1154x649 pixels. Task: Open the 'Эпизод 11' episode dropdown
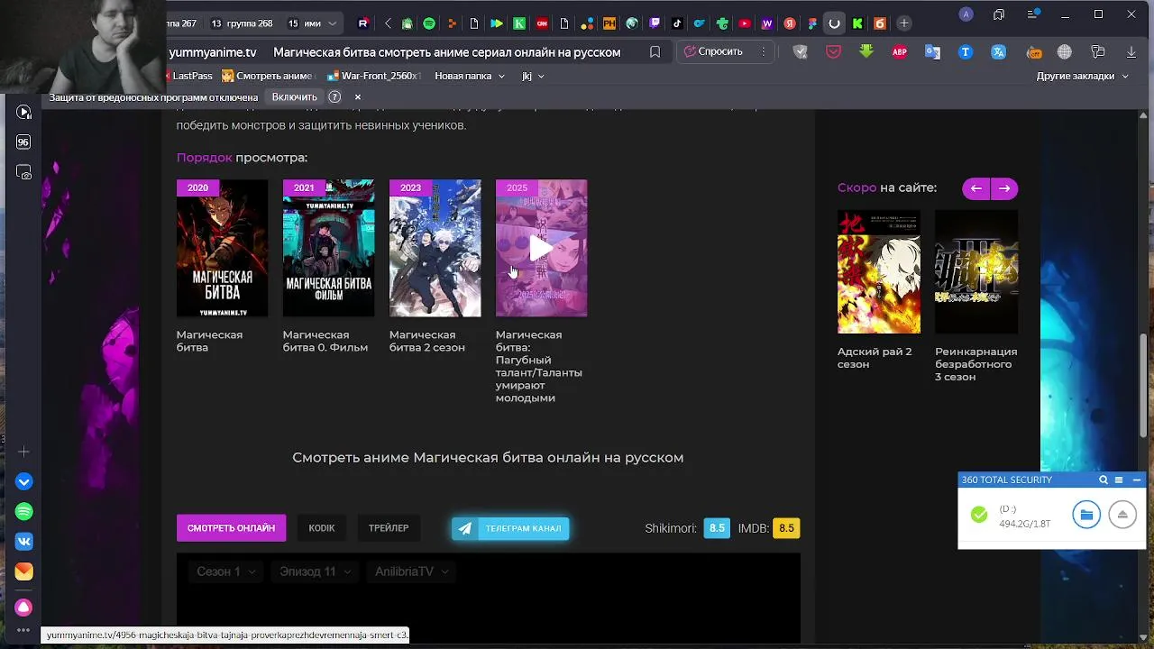[316, 571]
